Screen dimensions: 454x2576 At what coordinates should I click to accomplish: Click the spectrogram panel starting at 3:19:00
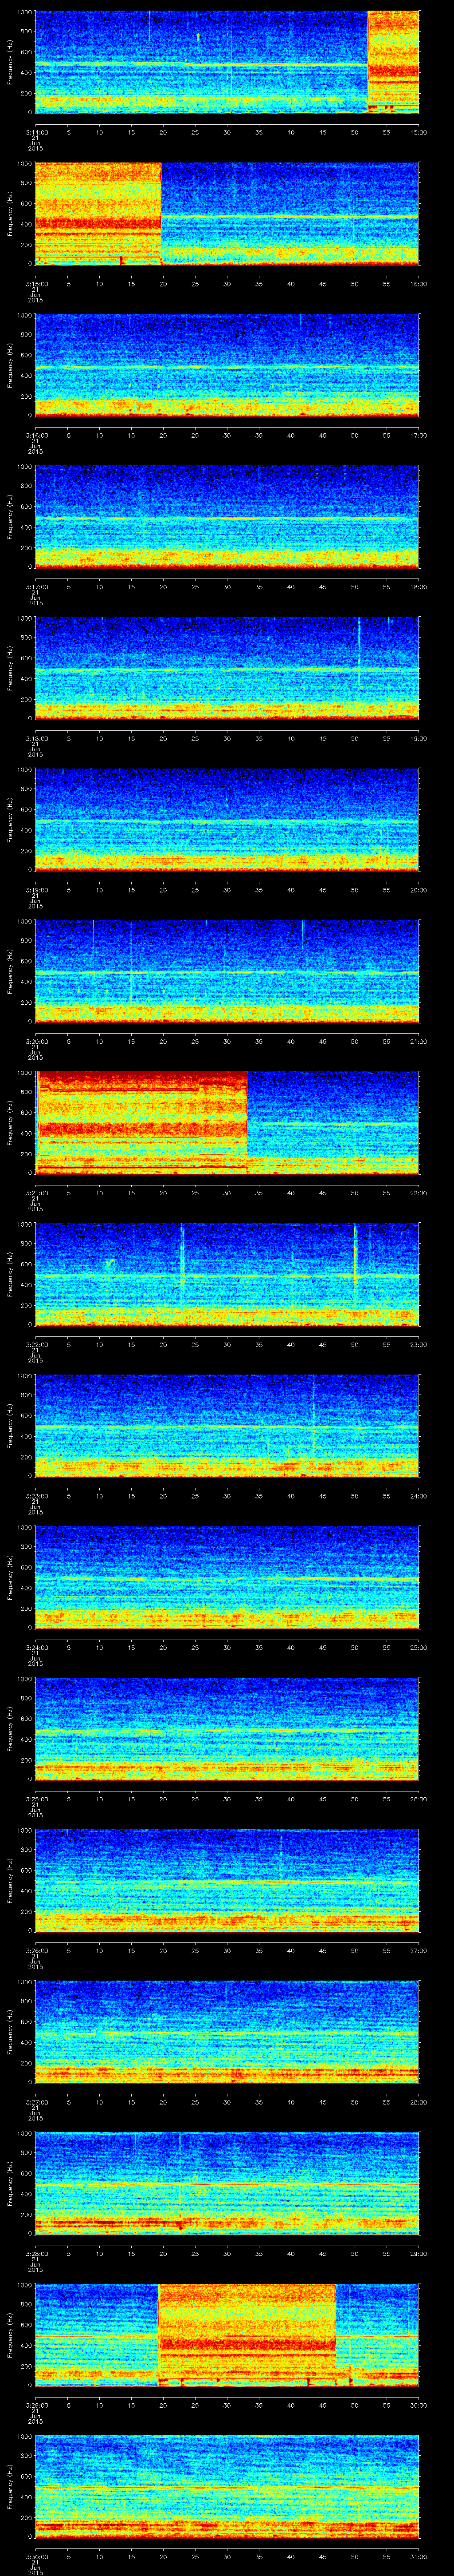point(227,819)
